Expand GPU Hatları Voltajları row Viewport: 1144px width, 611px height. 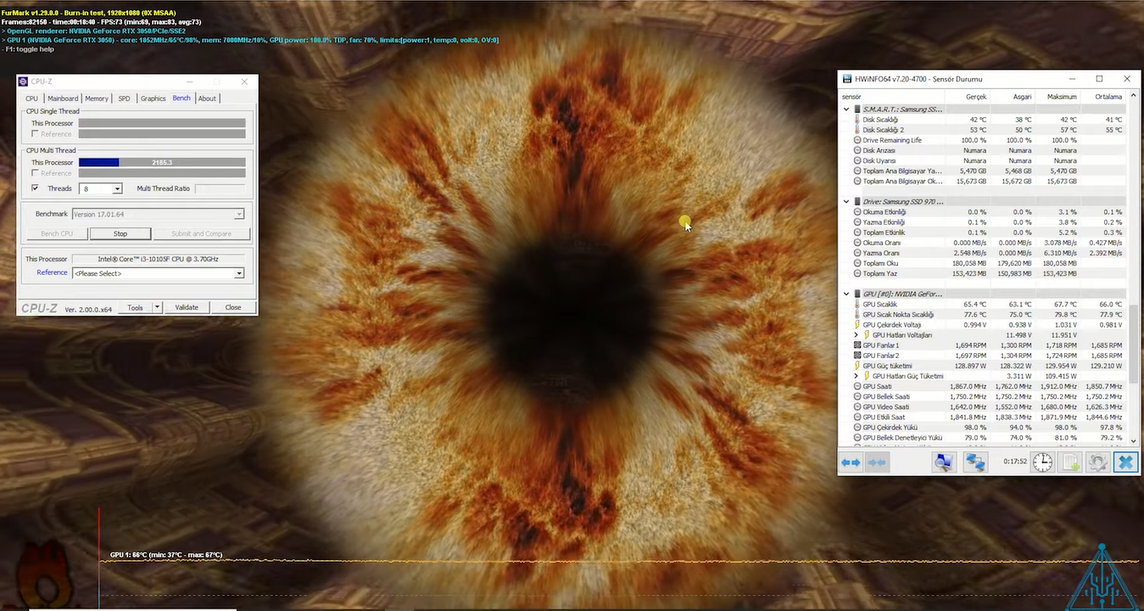(x=857, y=335)
